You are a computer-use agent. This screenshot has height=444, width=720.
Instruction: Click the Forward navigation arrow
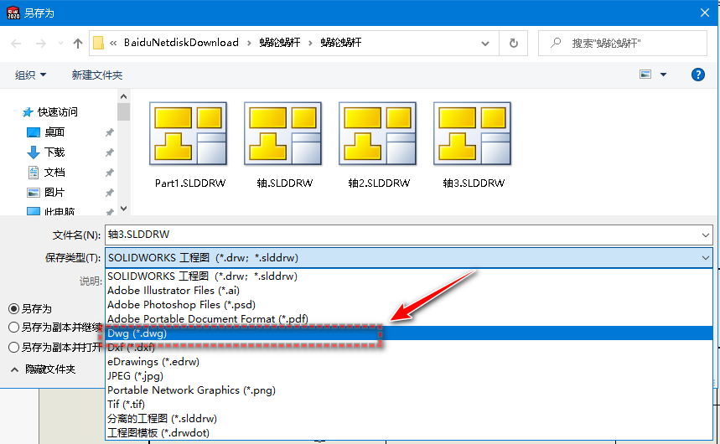pos(41,44)
